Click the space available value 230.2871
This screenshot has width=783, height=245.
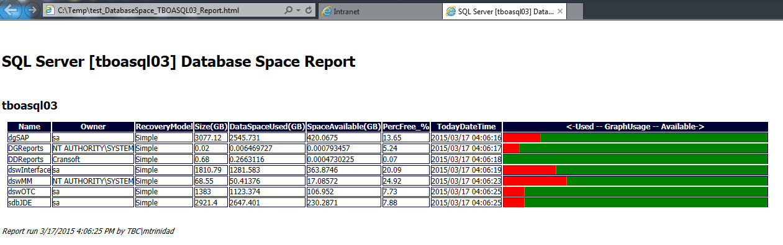[343, 202]
